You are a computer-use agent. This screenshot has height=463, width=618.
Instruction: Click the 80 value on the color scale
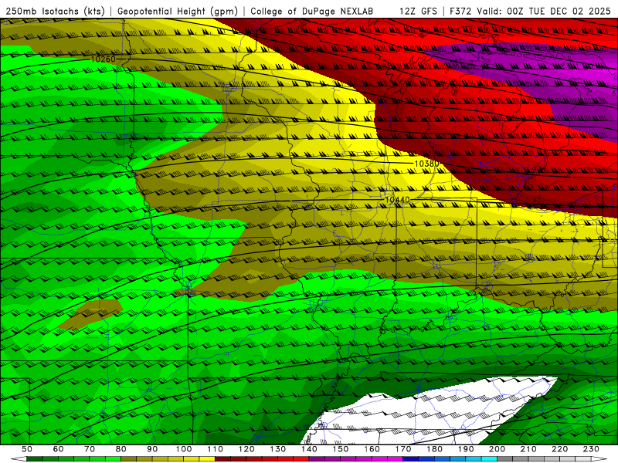[x=121, y=449]
